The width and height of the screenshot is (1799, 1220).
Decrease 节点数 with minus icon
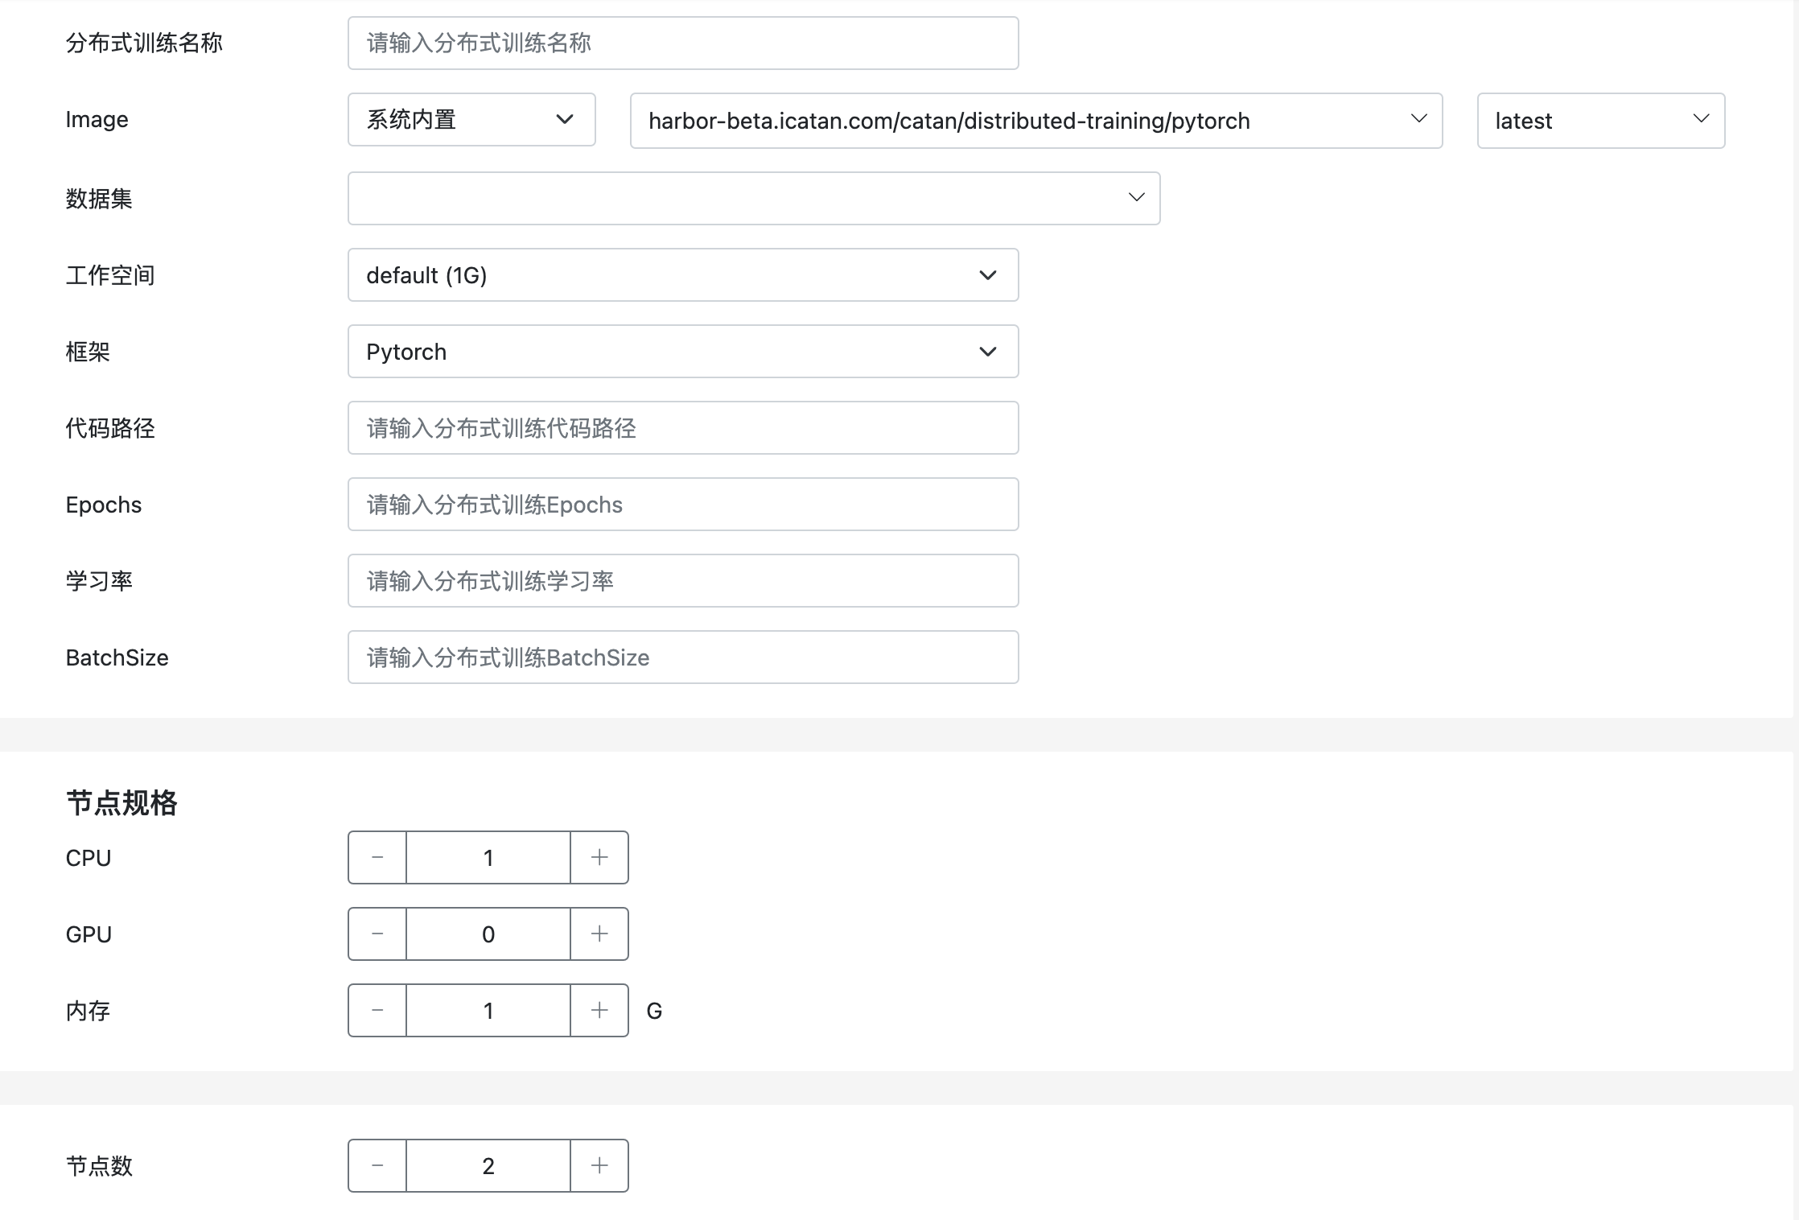(377, 1165)
